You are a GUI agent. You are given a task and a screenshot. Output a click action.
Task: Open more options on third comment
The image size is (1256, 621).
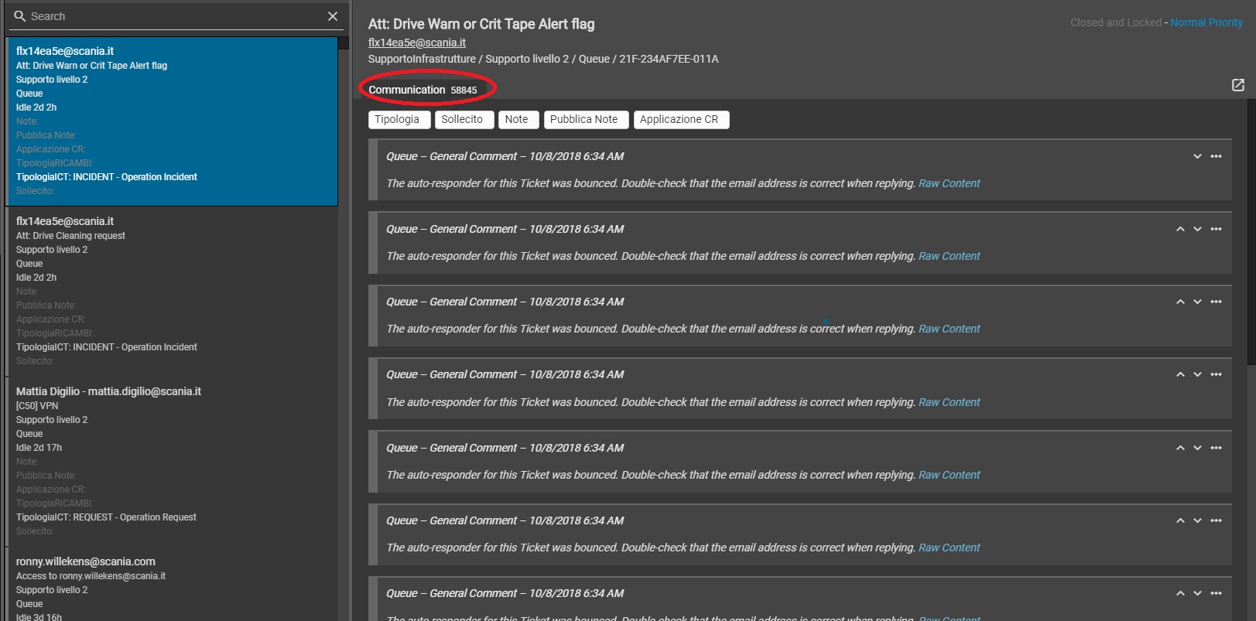point(1217,302)
